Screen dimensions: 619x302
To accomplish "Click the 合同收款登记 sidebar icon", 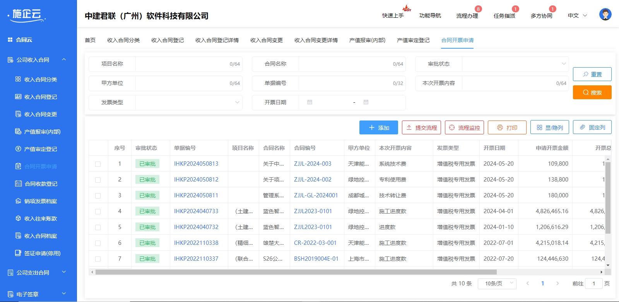I will (18, 183).
